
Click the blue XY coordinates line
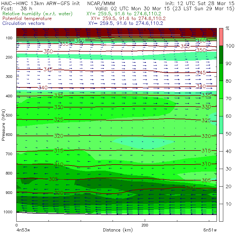pos(126,23)
